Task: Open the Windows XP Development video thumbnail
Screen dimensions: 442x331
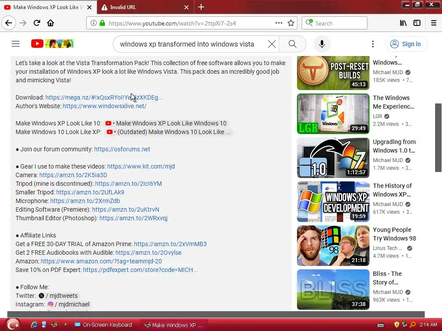Action: (x=333, y=202)
